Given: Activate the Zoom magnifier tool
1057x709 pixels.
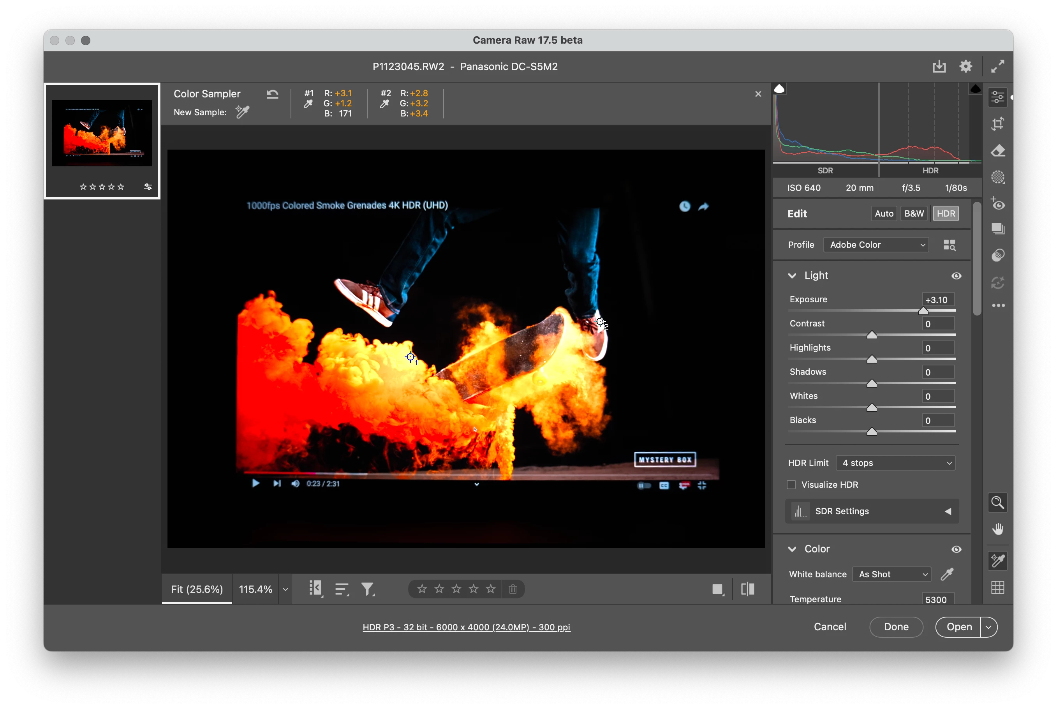Looking at the screenshot, I should (x=997, y=503).
